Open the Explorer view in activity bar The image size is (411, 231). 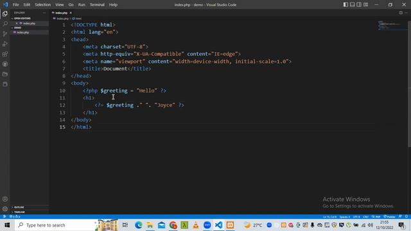[5, 13]
